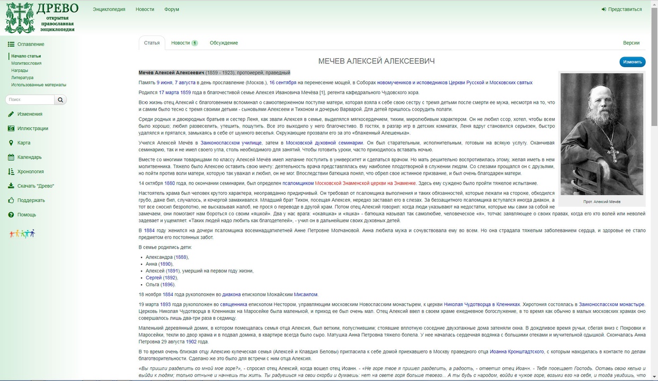Collapse the Оглавление contents list
This screenshot has width=658, height=381.
pyautogui.click(x=26, y=44)
